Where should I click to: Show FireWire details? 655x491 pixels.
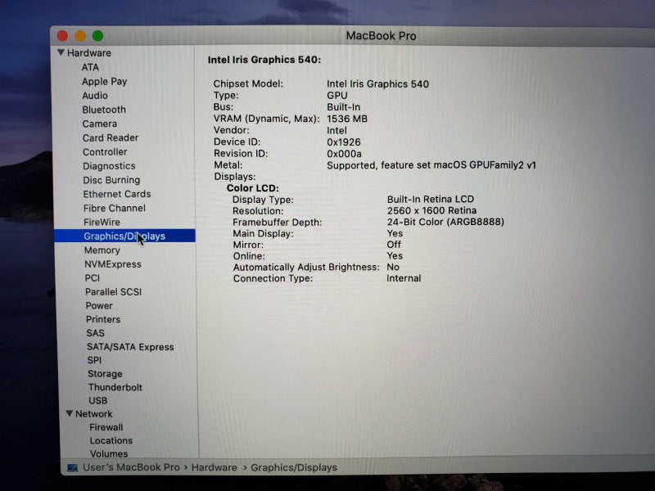pos(102,222)
